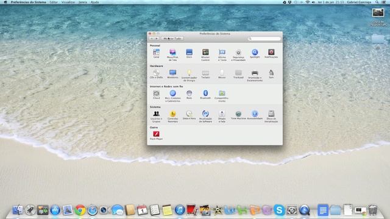Launch Safari from the Dock
390x219 pixels.
coord(93,210)
